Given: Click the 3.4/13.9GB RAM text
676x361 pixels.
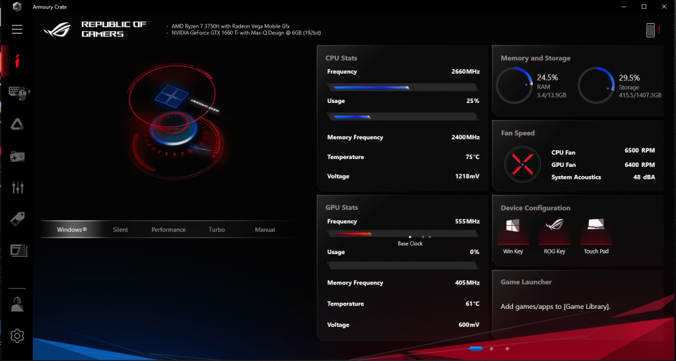Looking at the screenshot, I should click(551, 95).
